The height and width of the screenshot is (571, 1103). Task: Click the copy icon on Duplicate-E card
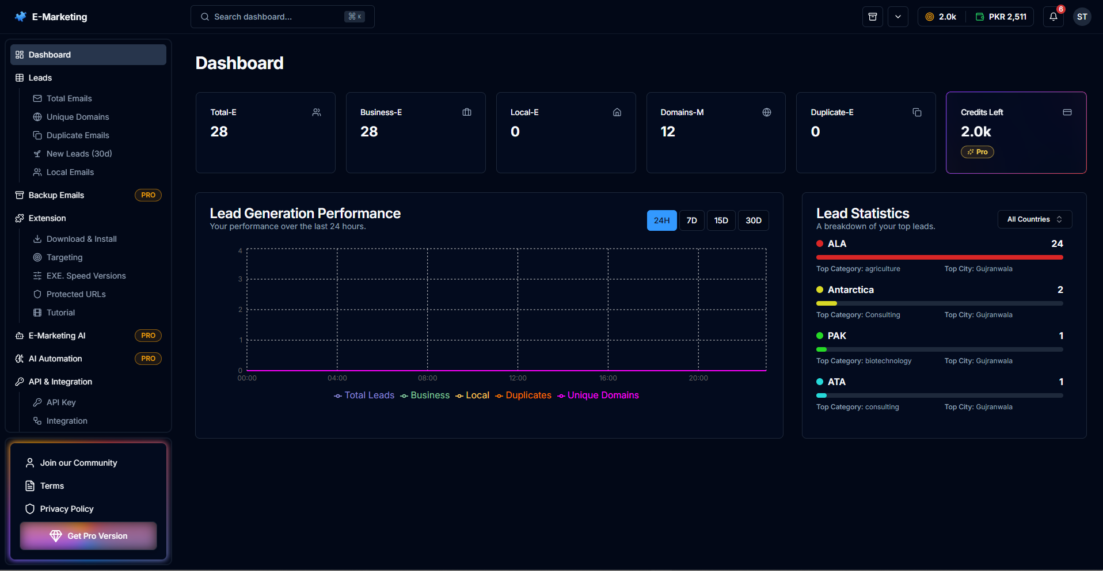pyautogui.click(x=916, y=112)
